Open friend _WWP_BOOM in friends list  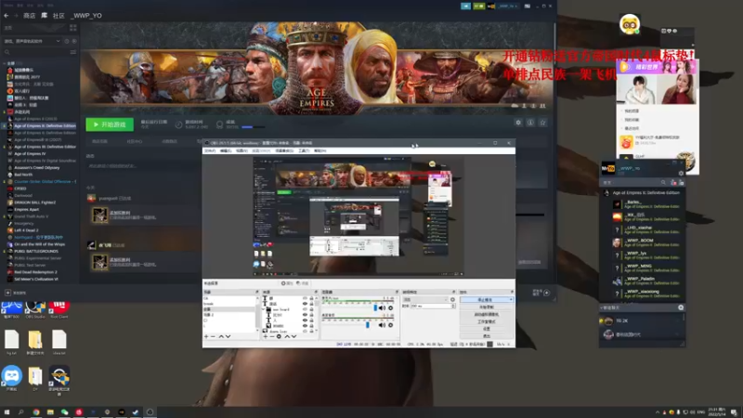coord(646,242)
